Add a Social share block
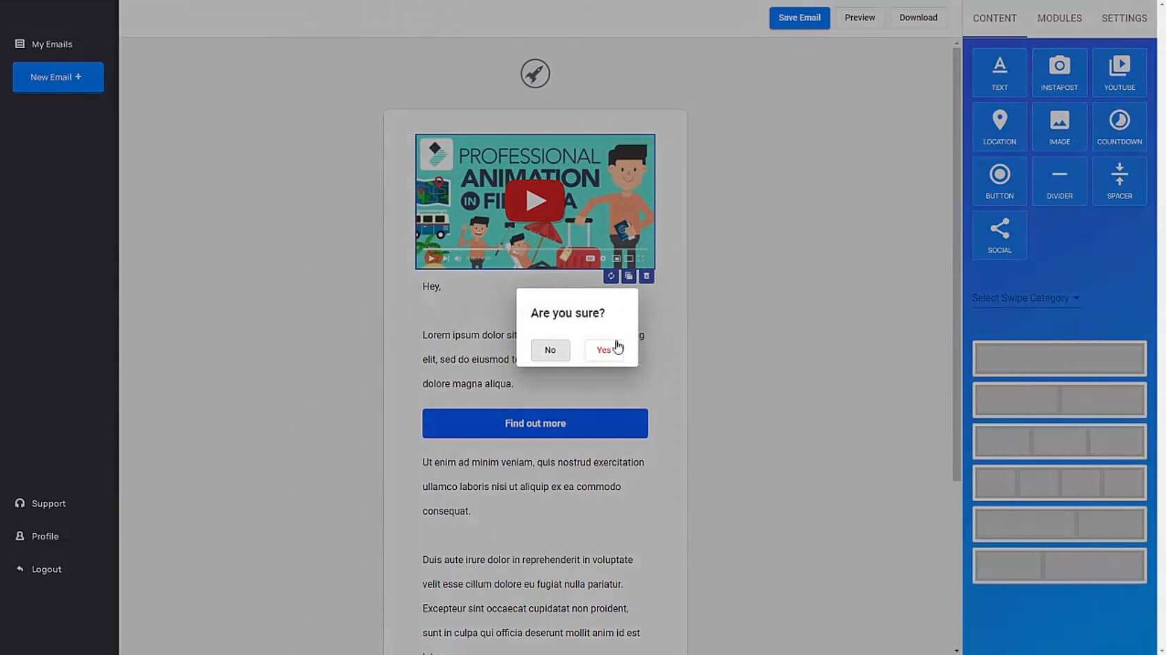The width and height of the screenshot is (1166, 655). (1000, 235)
